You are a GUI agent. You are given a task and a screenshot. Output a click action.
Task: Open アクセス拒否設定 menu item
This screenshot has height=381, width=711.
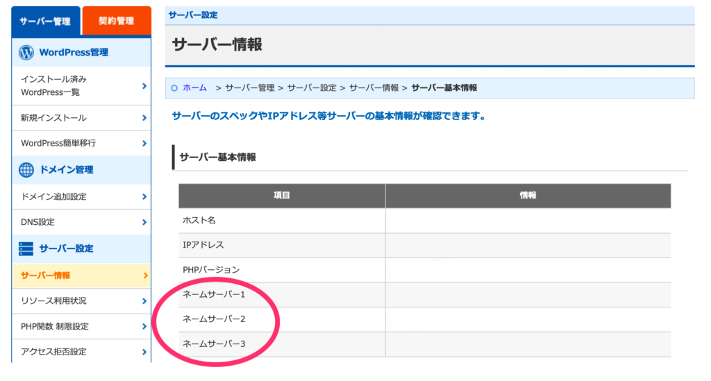pos(82,352)
